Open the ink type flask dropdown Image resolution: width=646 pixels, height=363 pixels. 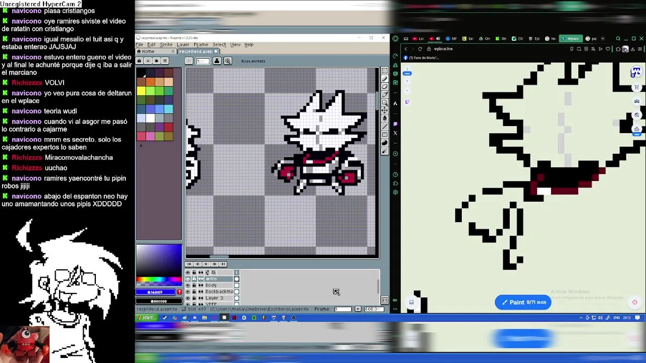point(217,61)
